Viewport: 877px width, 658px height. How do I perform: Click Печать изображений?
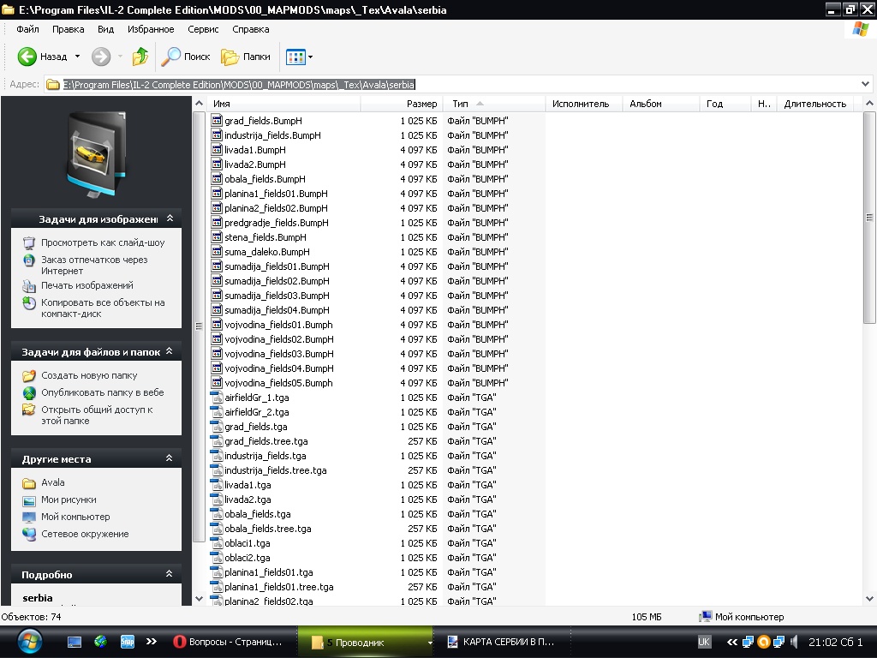click(87, 285)
